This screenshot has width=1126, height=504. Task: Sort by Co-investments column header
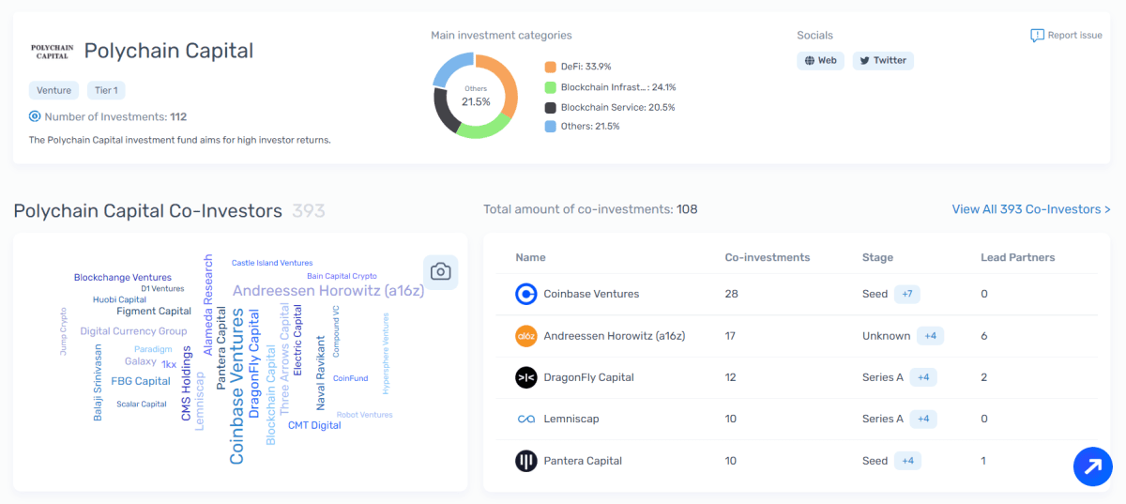click(768, 257)
